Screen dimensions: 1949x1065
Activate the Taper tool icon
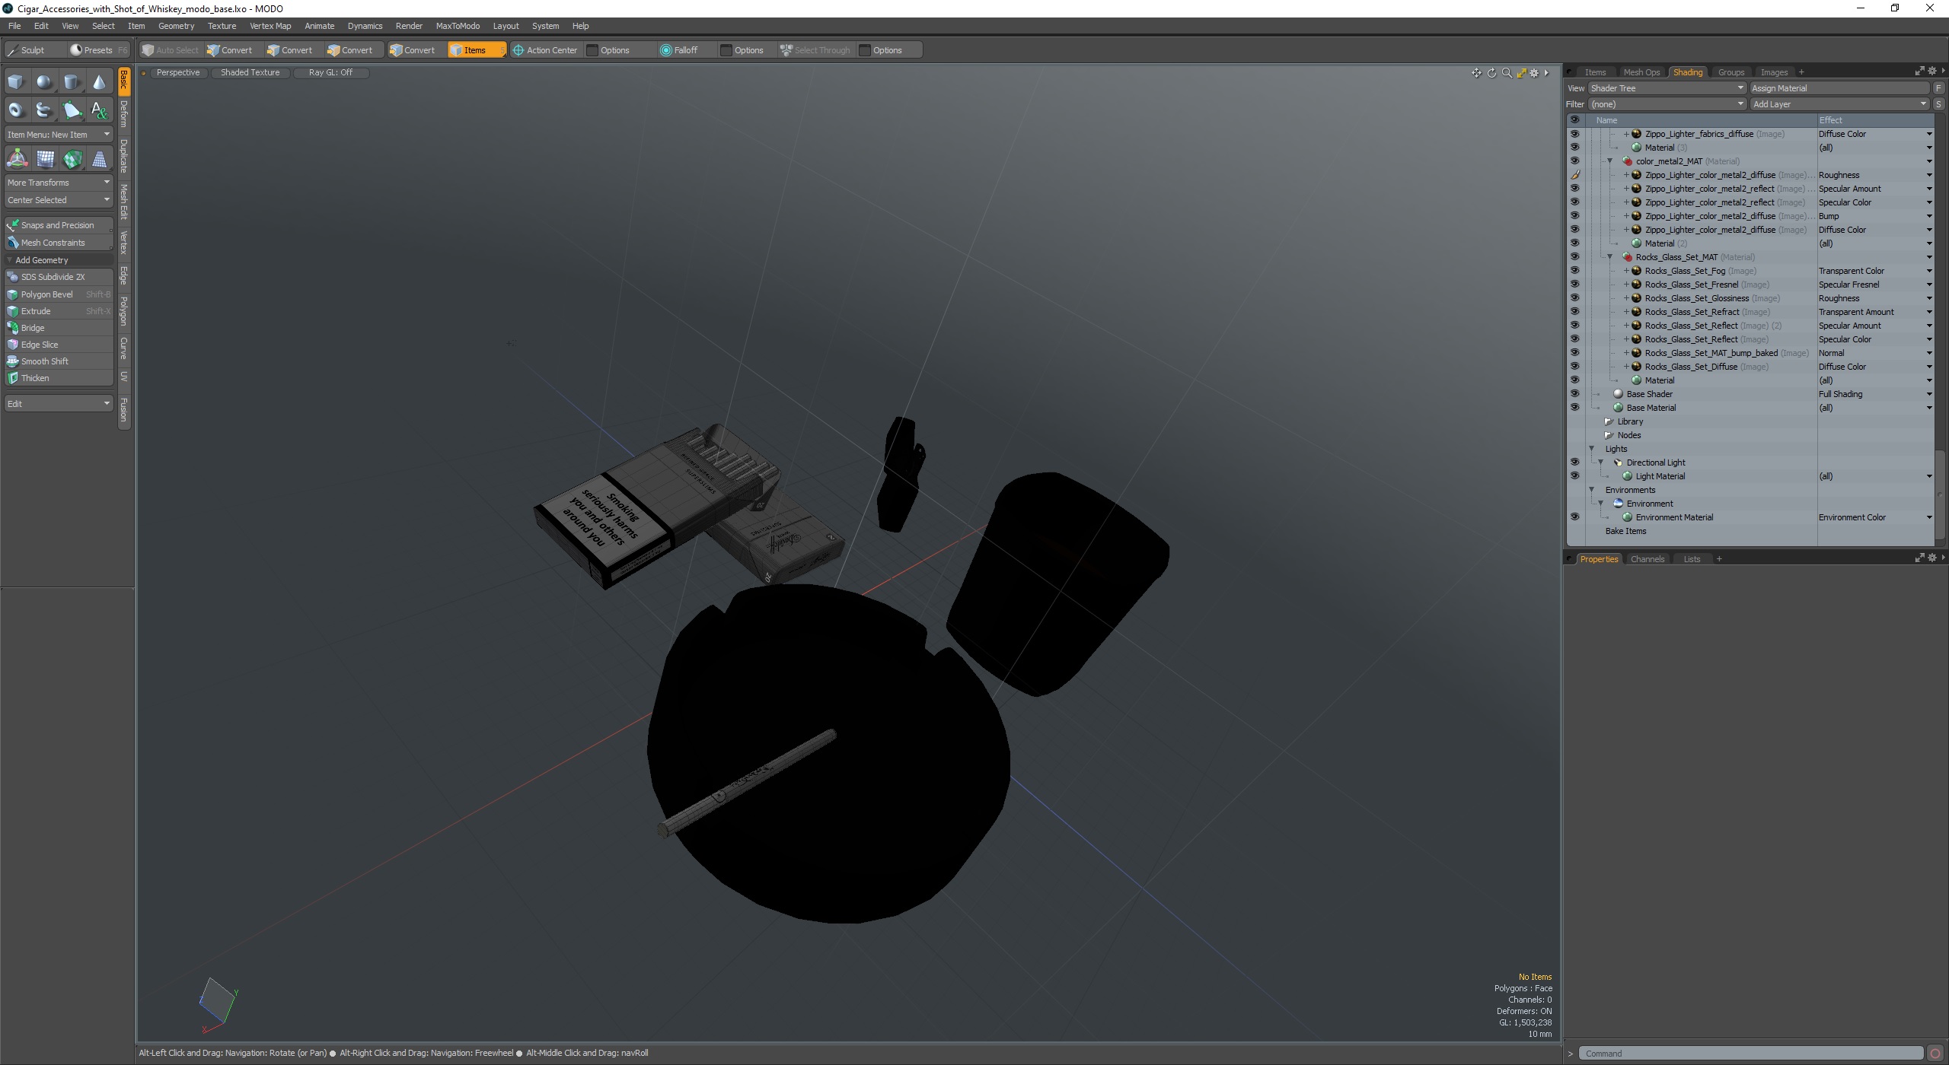(x=100, y=159)
